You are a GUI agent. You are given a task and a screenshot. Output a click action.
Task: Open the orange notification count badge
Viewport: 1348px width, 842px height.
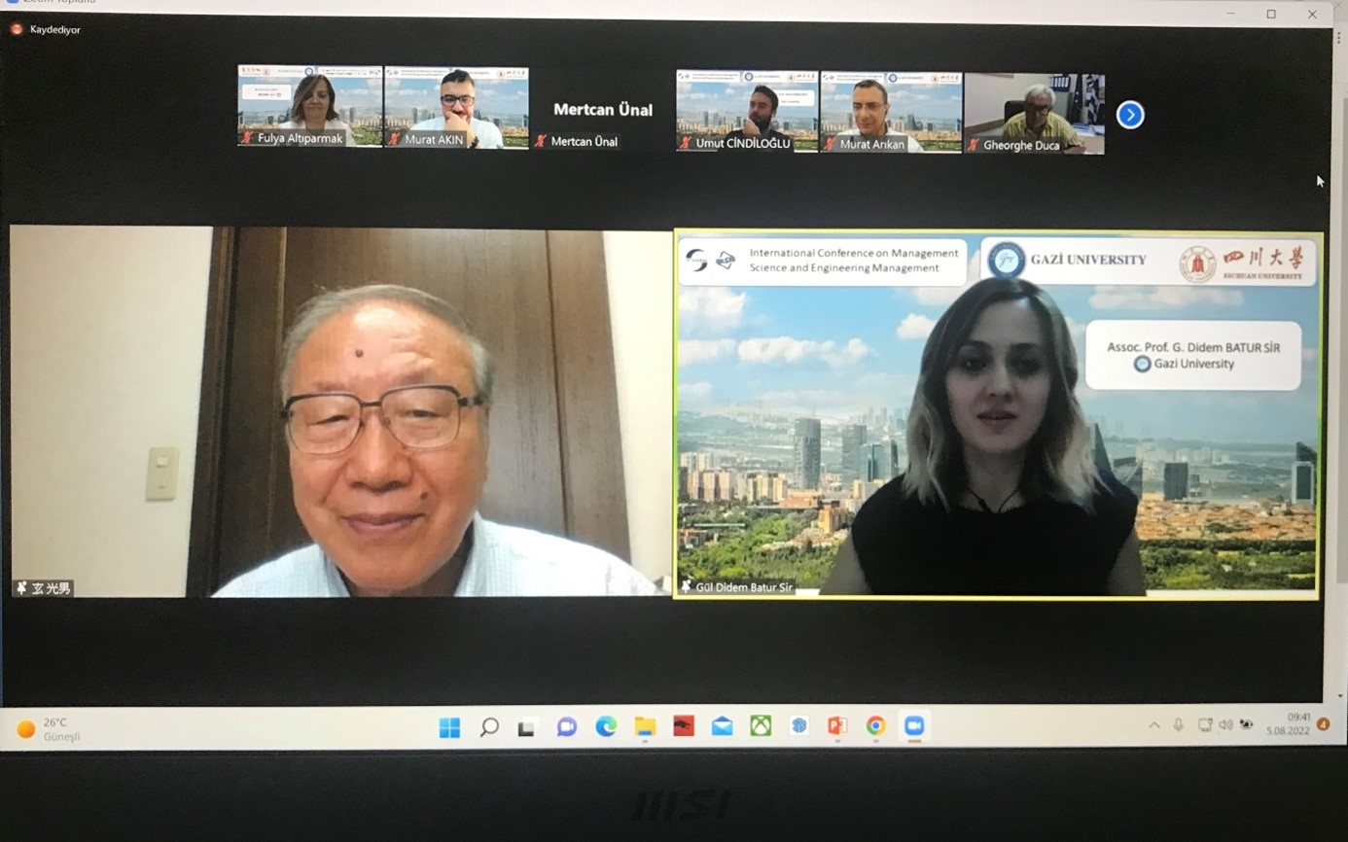tap(1324, 724)
